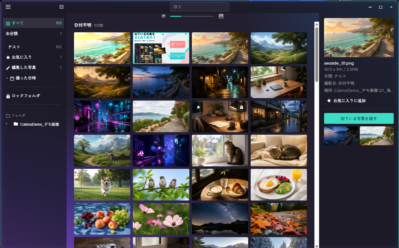The height and width of the screenshot is (248, 399).
Task: Click the calendar icon beside 撮った日時
Action: 12,78
